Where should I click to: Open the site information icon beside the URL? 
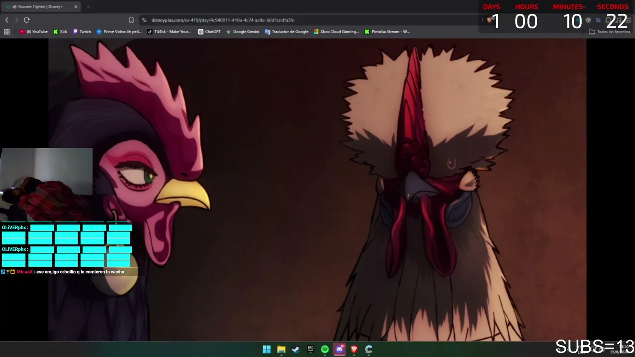[144, 20]
